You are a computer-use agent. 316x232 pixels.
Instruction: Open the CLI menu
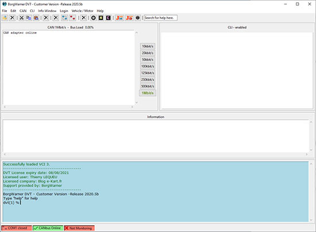pos(32,11)
